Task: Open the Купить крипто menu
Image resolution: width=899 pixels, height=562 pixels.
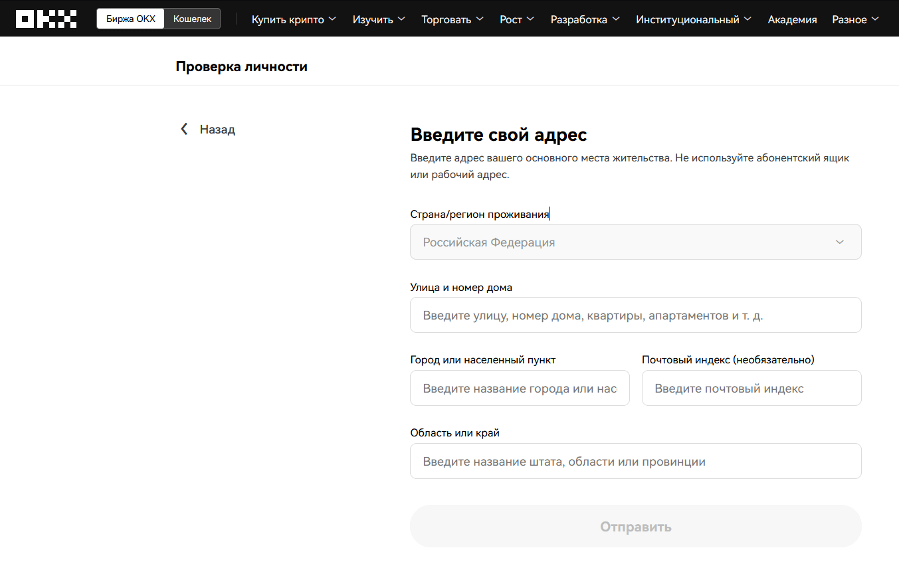Action: (x=294, y=19)
